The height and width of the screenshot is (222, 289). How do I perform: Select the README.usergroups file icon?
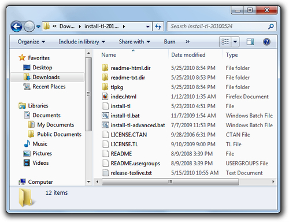pos(105,163)
